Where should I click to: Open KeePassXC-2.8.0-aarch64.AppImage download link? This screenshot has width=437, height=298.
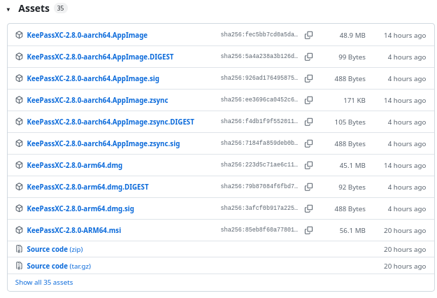[87, 35]
